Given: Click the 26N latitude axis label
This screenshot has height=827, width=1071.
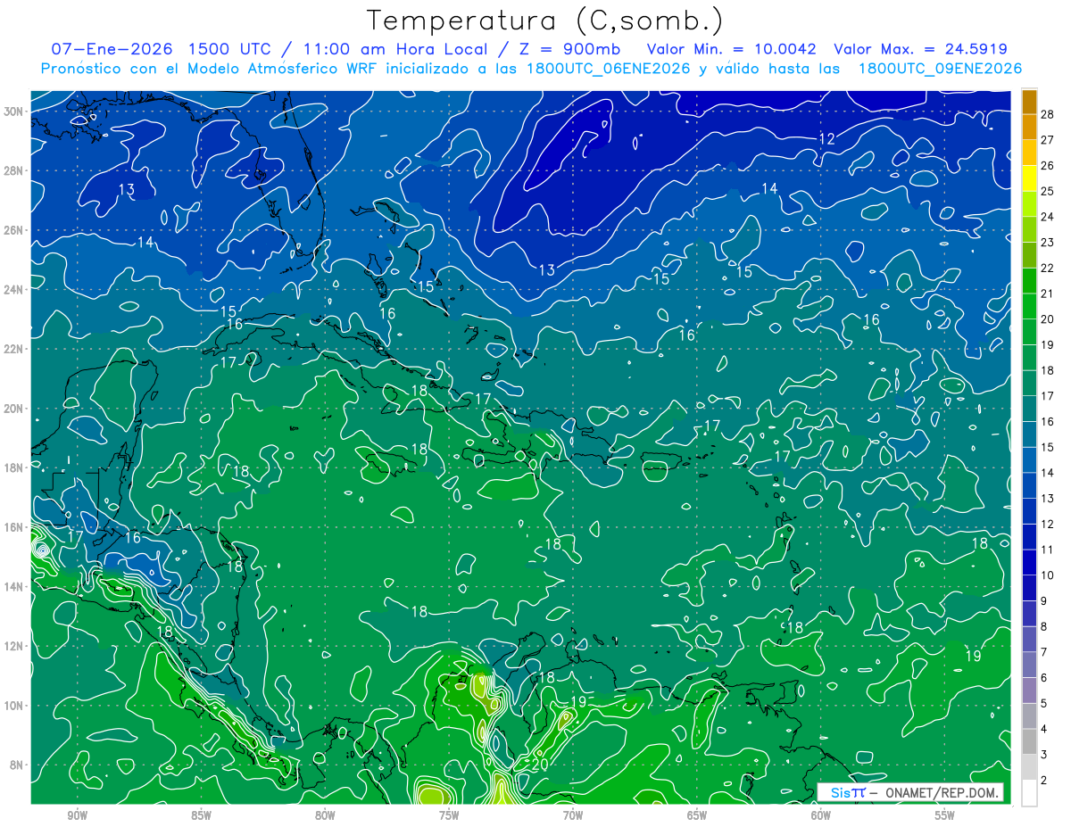Looking at the screenshot, I should pos(13,230).
